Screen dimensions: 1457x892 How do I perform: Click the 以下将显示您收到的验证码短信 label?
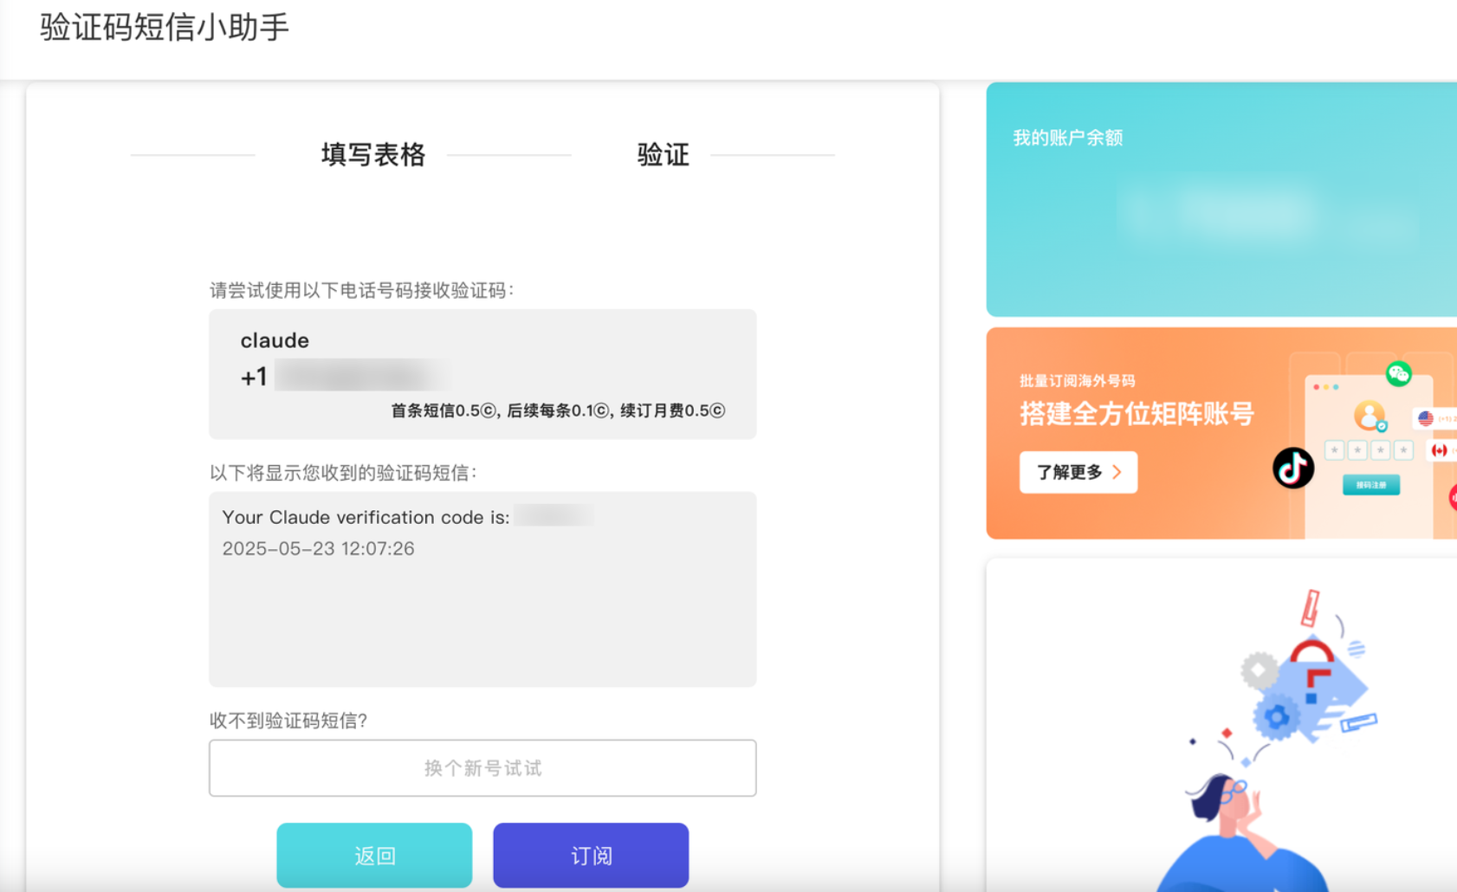pyautogui.click(x=344, y=473)
